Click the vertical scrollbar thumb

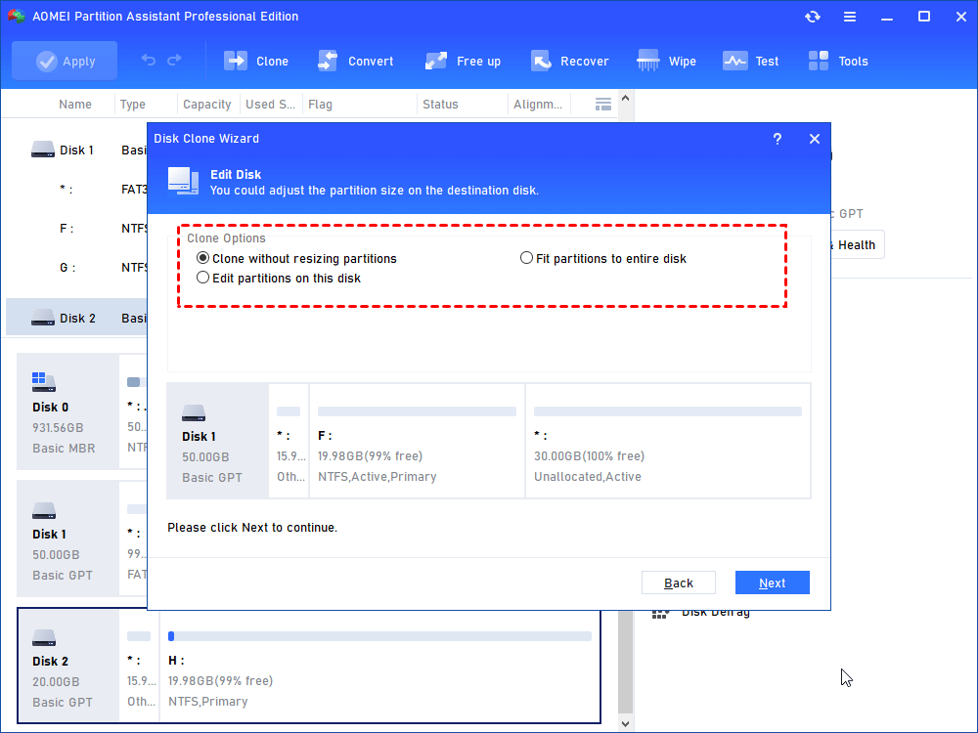coord(626,662)
